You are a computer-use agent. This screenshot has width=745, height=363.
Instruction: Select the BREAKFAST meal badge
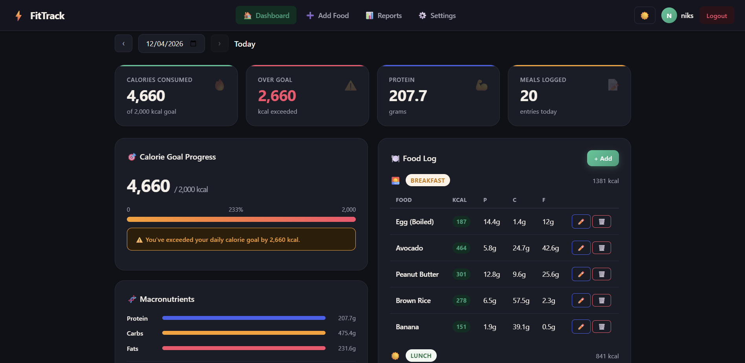(428, 180)
